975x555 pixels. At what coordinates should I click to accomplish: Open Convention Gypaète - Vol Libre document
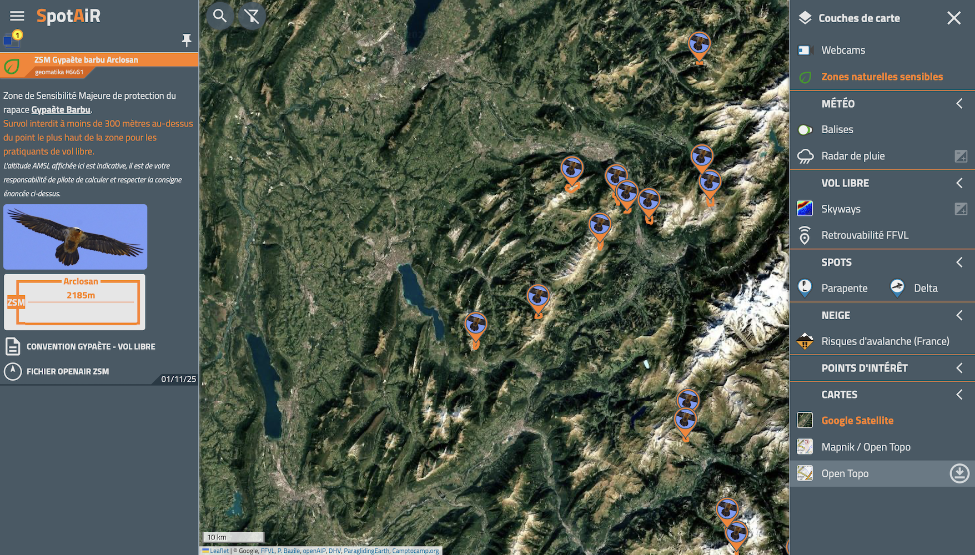91,346
